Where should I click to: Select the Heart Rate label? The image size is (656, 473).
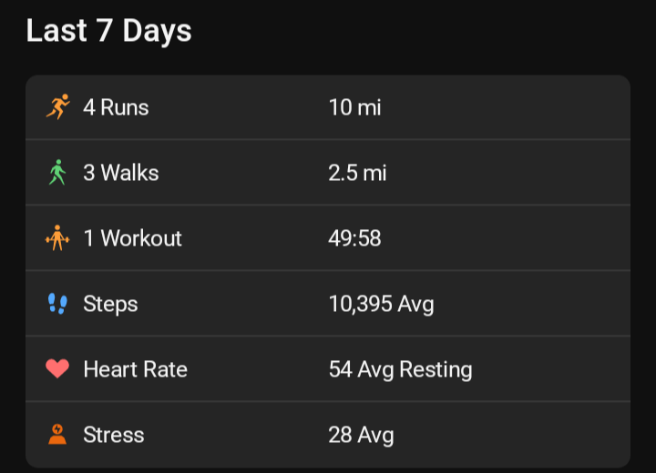tap(135, 369)
